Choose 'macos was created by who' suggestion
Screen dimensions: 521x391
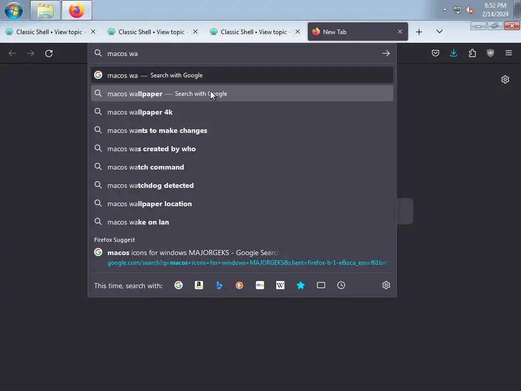(242, 149)
